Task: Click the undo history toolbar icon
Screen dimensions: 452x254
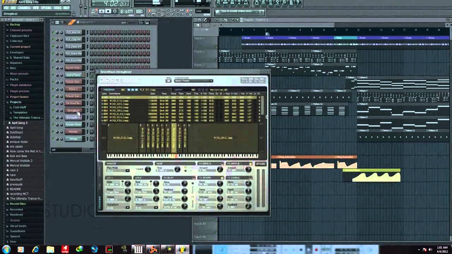Action: 257,3
